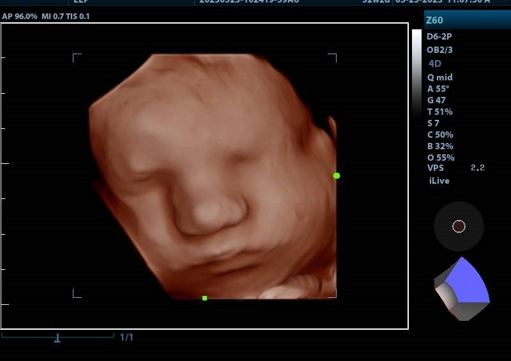Click the Z60 system header

(x=468, y=20)
